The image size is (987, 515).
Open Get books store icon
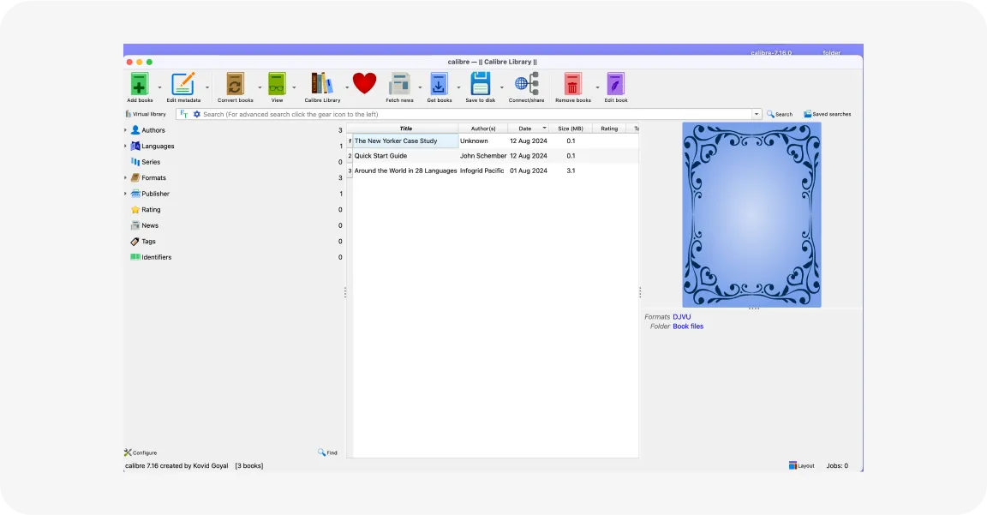point(439,84)
